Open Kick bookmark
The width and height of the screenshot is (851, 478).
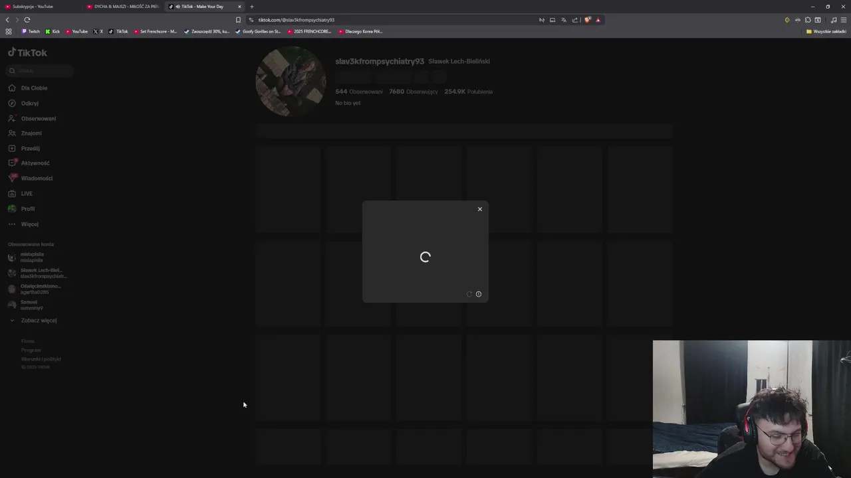tap(53, 31)
